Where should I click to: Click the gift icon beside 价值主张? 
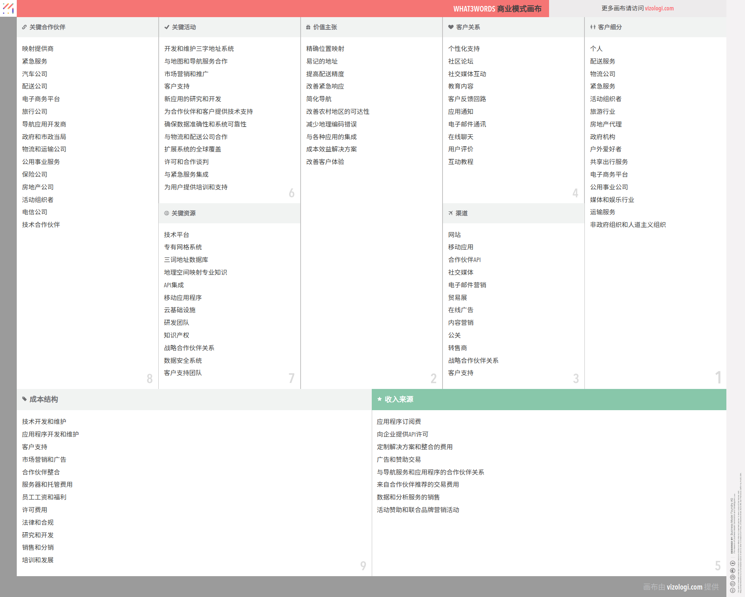(x=308, y=27)
